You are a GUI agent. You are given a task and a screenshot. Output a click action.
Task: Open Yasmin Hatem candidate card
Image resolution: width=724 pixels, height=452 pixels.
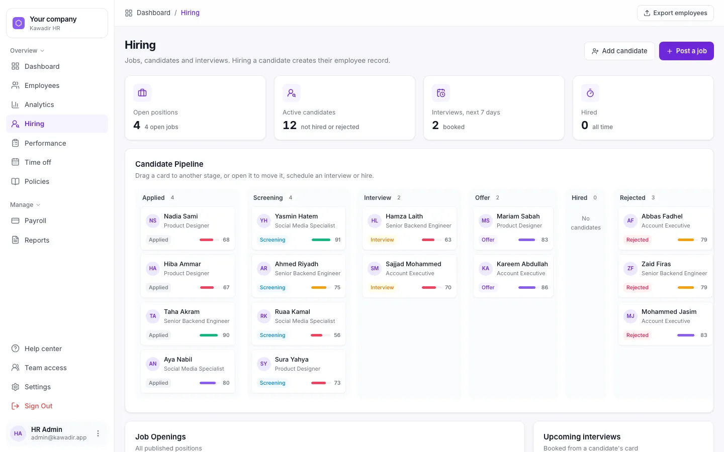pyautogui.click(x=299, y=229)
